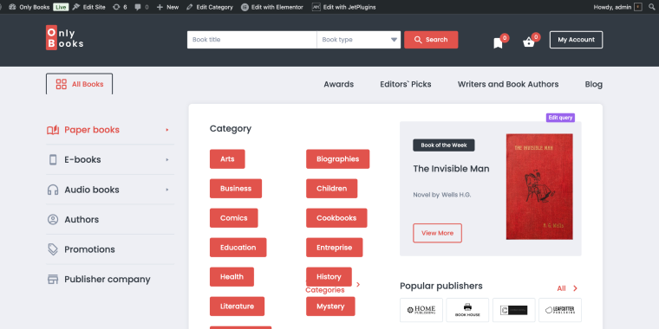Click the Edit query badge

click(560, 118)
